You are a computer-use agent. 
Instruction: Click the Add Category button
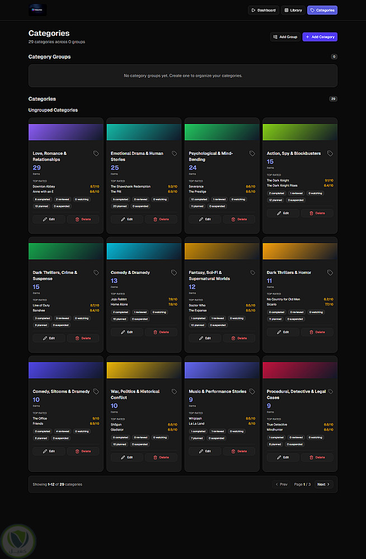pyautogui.click(x=320, y=37)
